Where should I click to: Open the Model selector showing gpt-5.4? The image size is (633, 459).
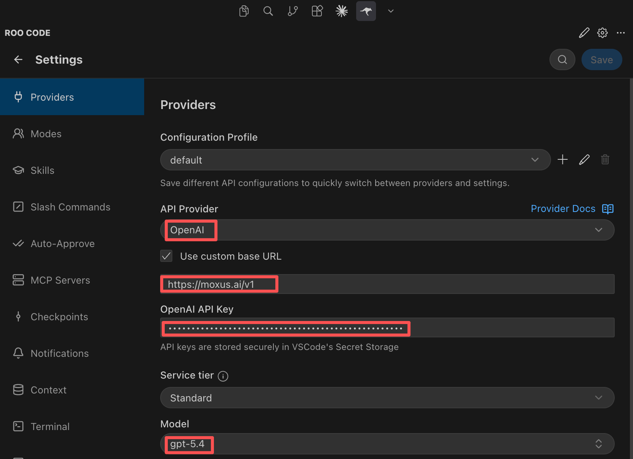[387, 444]
